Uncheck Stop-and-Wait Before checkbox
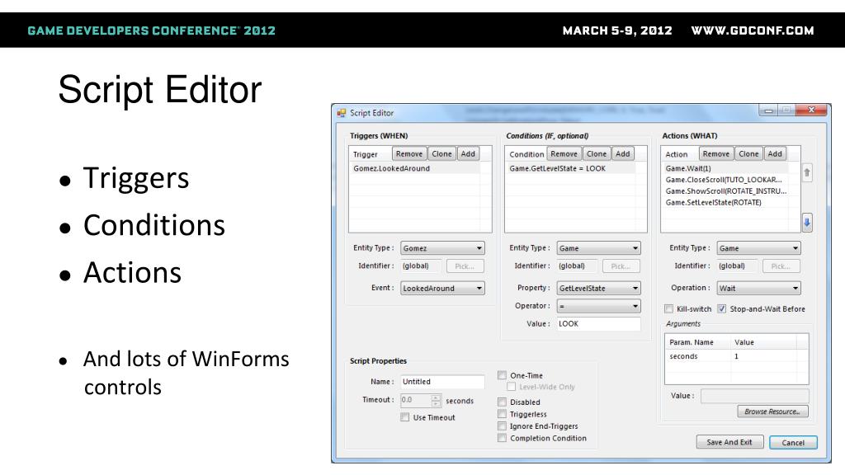 (x=721, y=308)
